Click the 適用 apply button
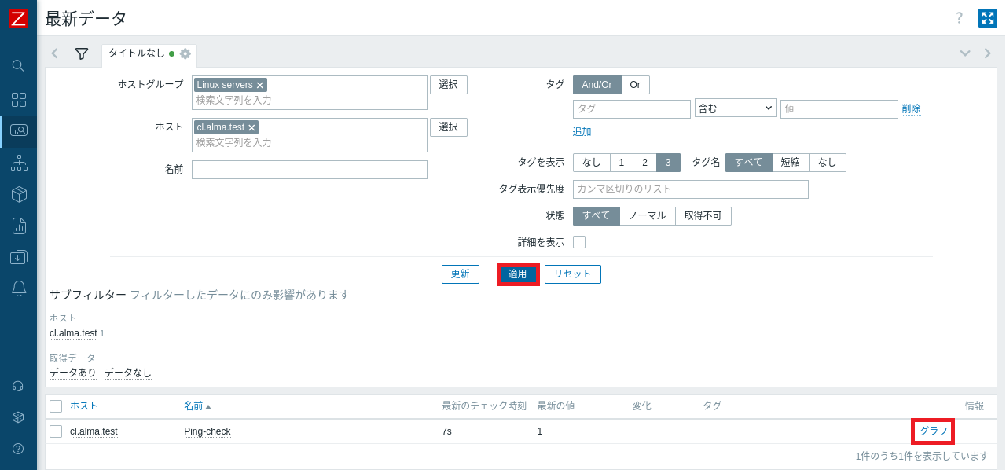Viewport: 1006px width, 470px height. [518, 274]
